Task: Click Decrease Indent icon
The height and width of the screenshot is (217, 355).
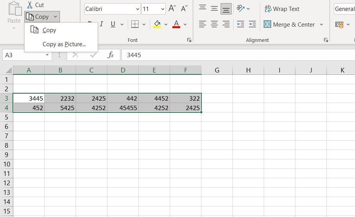Action: click(241, 24)
